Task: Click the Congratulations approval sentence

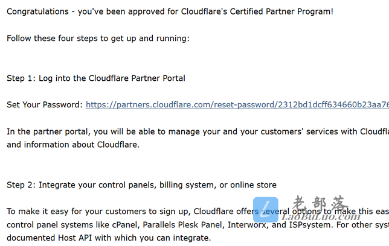Action: pyautogui.click(x=170, y=11)
